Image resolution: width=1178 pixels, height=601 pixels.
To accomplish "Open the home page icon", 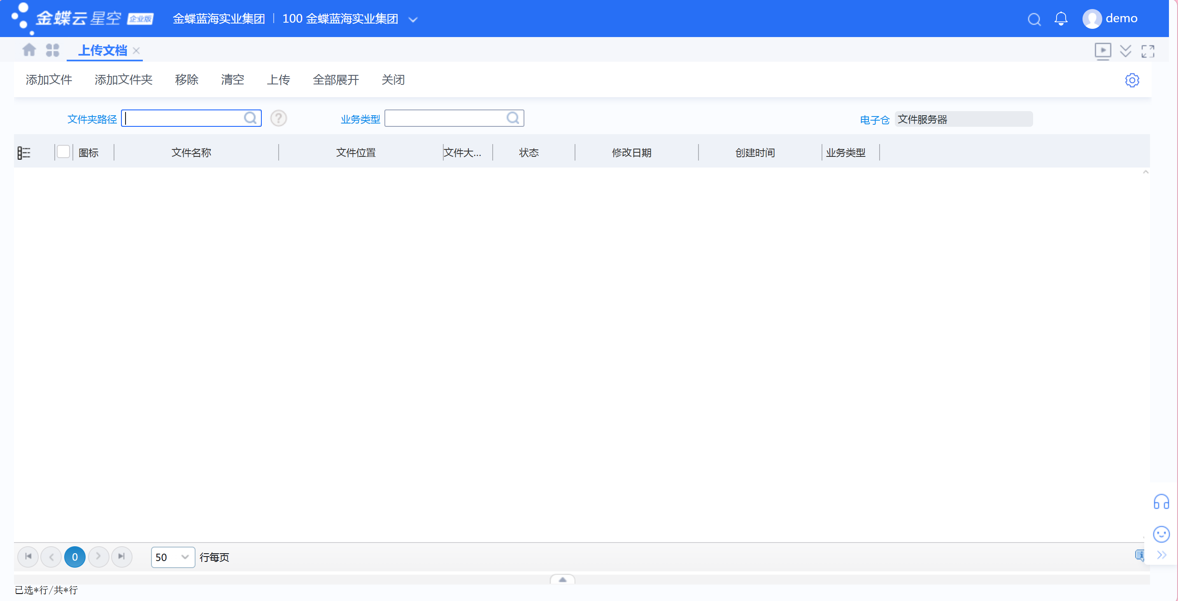I will [x=29, y=49].
